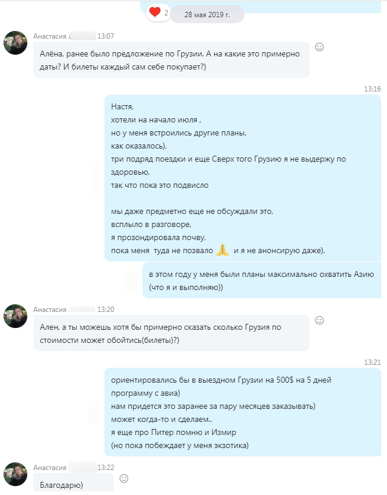Open Анастасия's avatar at 13:07 message
Viewport: 387px width, 495px height.
coord(15,43)
